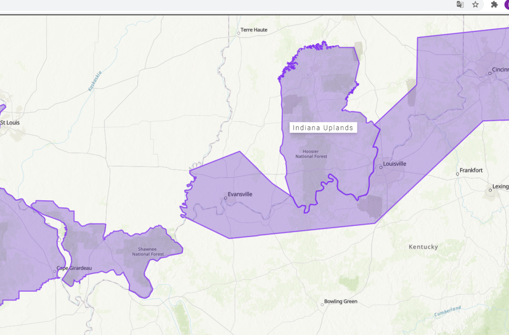This screenshot has width=509, height=335.
Task: Click the St Louis city label
Action: 10,122
